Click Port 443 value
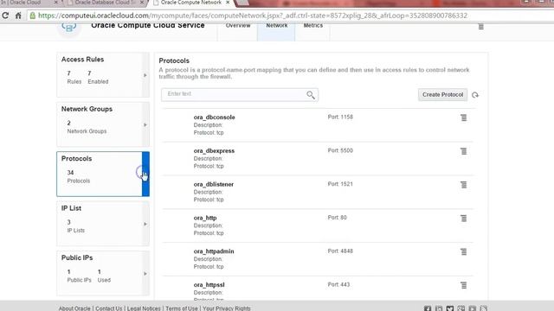Screen dimensions: 554x311 click(338, 284)
